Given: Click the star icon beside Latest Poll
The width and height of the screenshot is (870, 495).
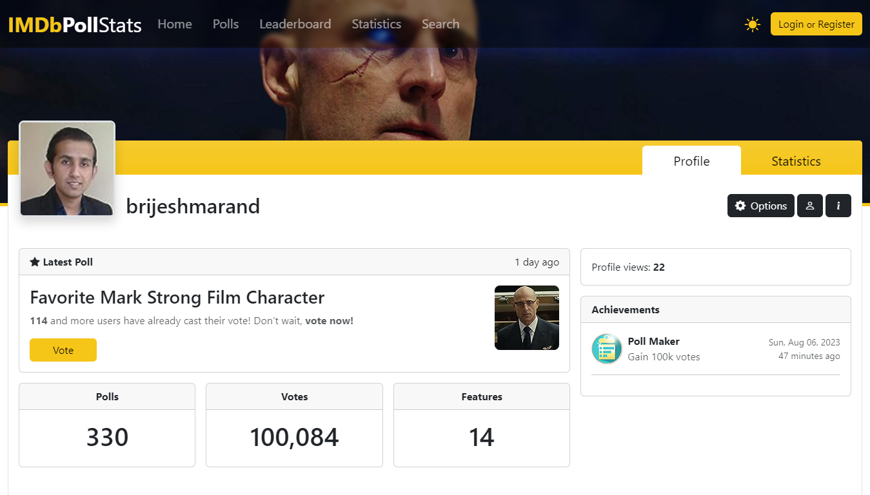Looking at the screenshot, I should (35, 262).
